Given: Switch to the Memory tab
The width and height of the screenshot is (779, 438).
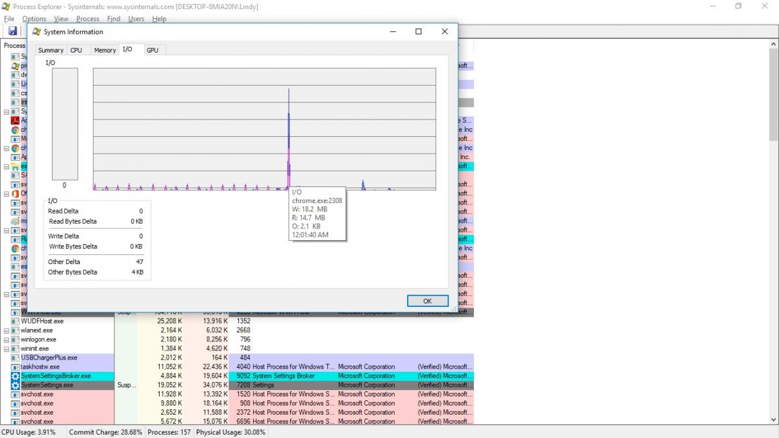Looking at the screenshot, I should [105, 50].
